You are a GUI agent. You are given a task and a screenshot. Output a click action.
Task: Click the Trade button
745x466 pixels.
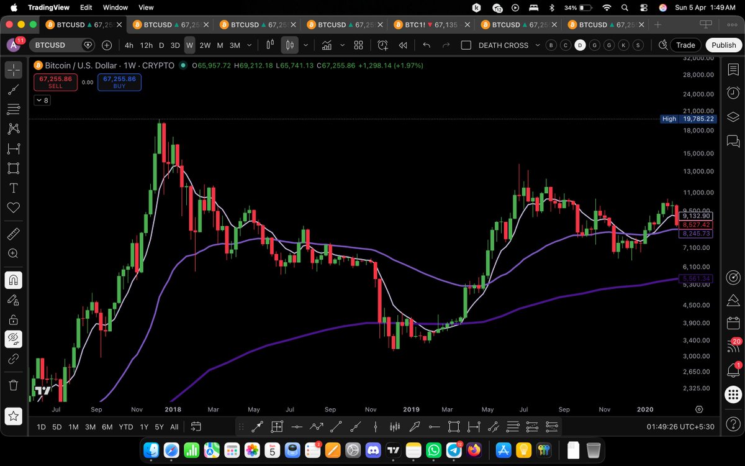685,45
